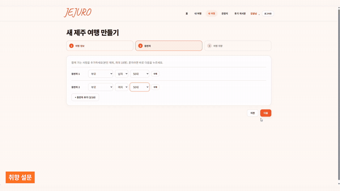Go to step 3 여행 취향
The height and width of the screenshot is (191, 340).
click(238, 46)
